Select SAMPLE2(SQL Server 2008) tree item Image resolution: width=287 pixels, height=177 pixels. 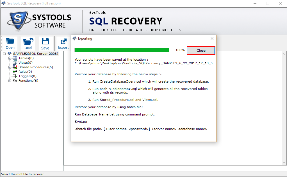coord(35,54)
